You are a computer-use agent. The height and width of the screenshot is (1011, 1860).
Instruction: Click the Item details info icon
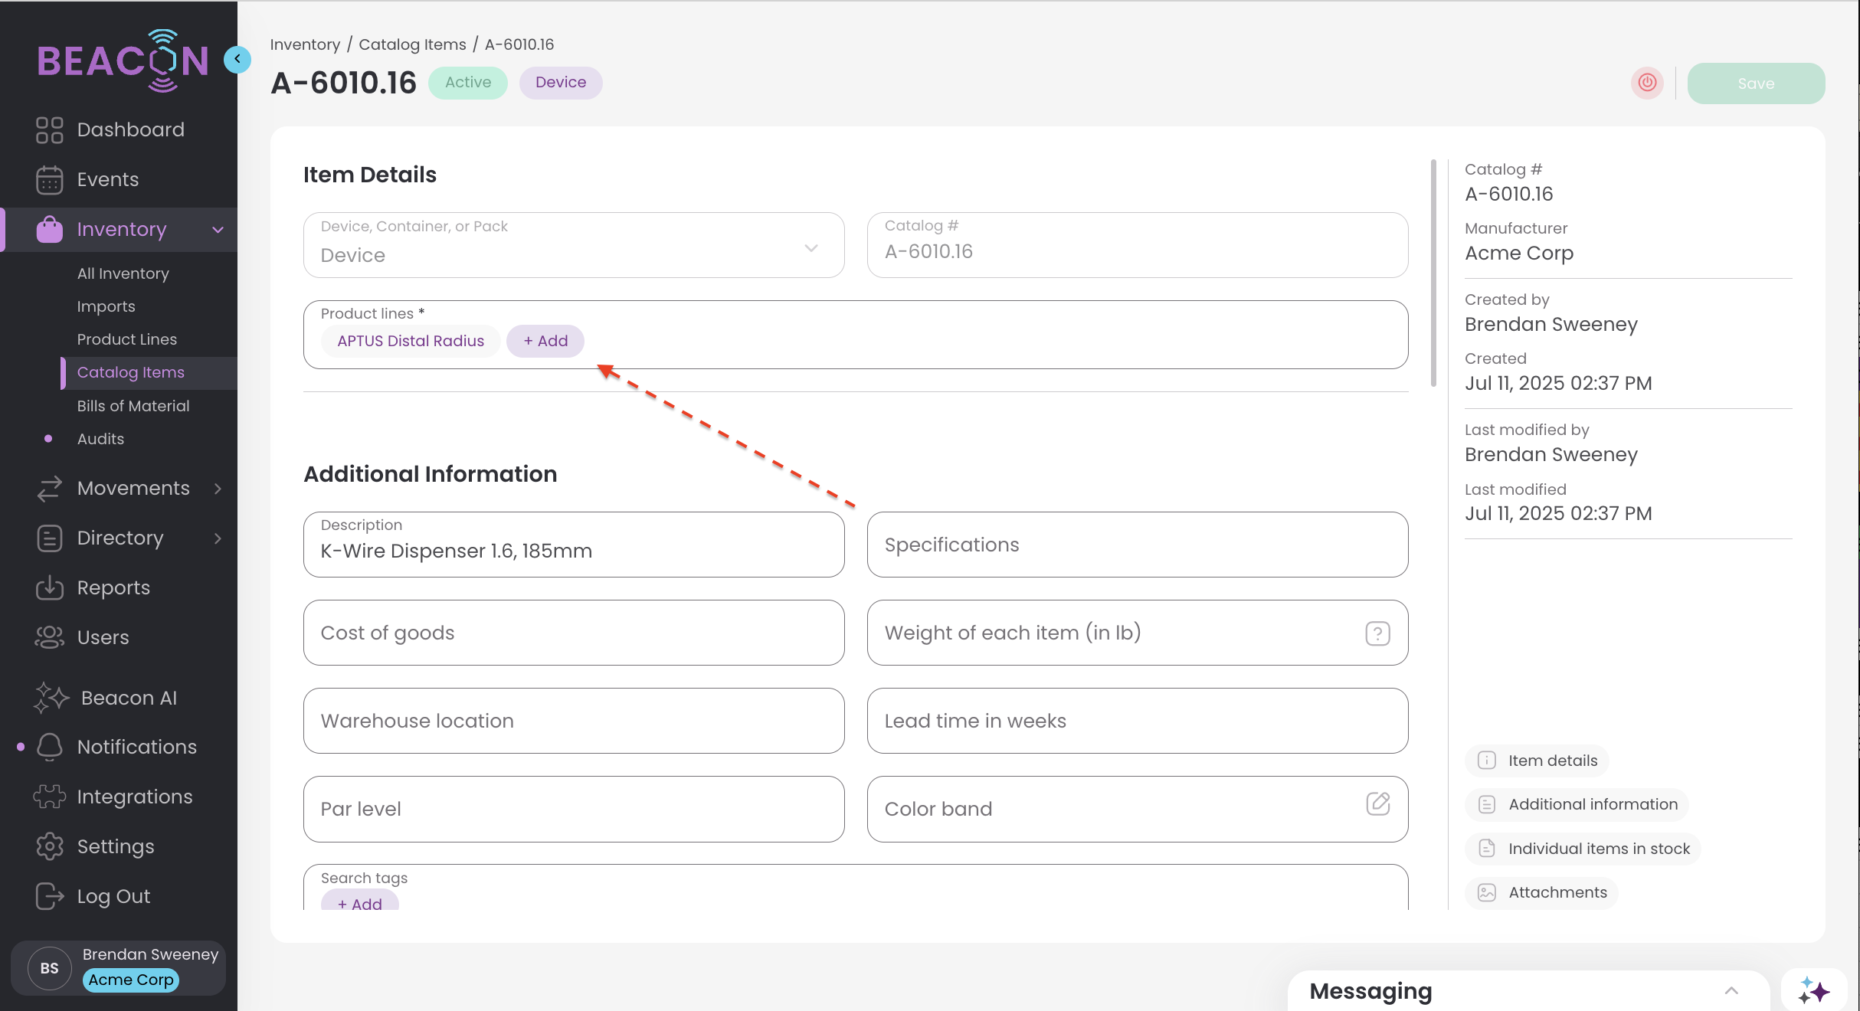click(x=1486, y=761)
